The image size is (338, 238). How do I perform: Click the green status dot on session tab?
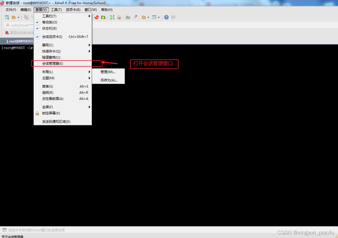click(3, 41)
